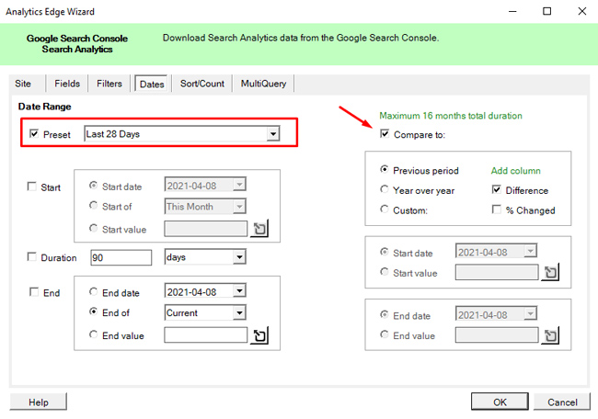Select the comparison Start date radio button

[x=385, y=252]
